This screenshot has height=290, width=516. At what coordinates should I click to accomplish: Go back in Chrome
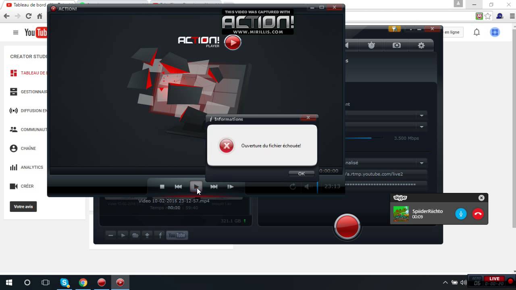point(6,16)
